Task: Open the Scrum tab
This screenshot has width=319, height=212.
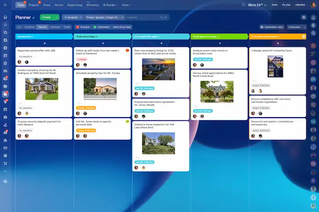Action: point(59,5)
